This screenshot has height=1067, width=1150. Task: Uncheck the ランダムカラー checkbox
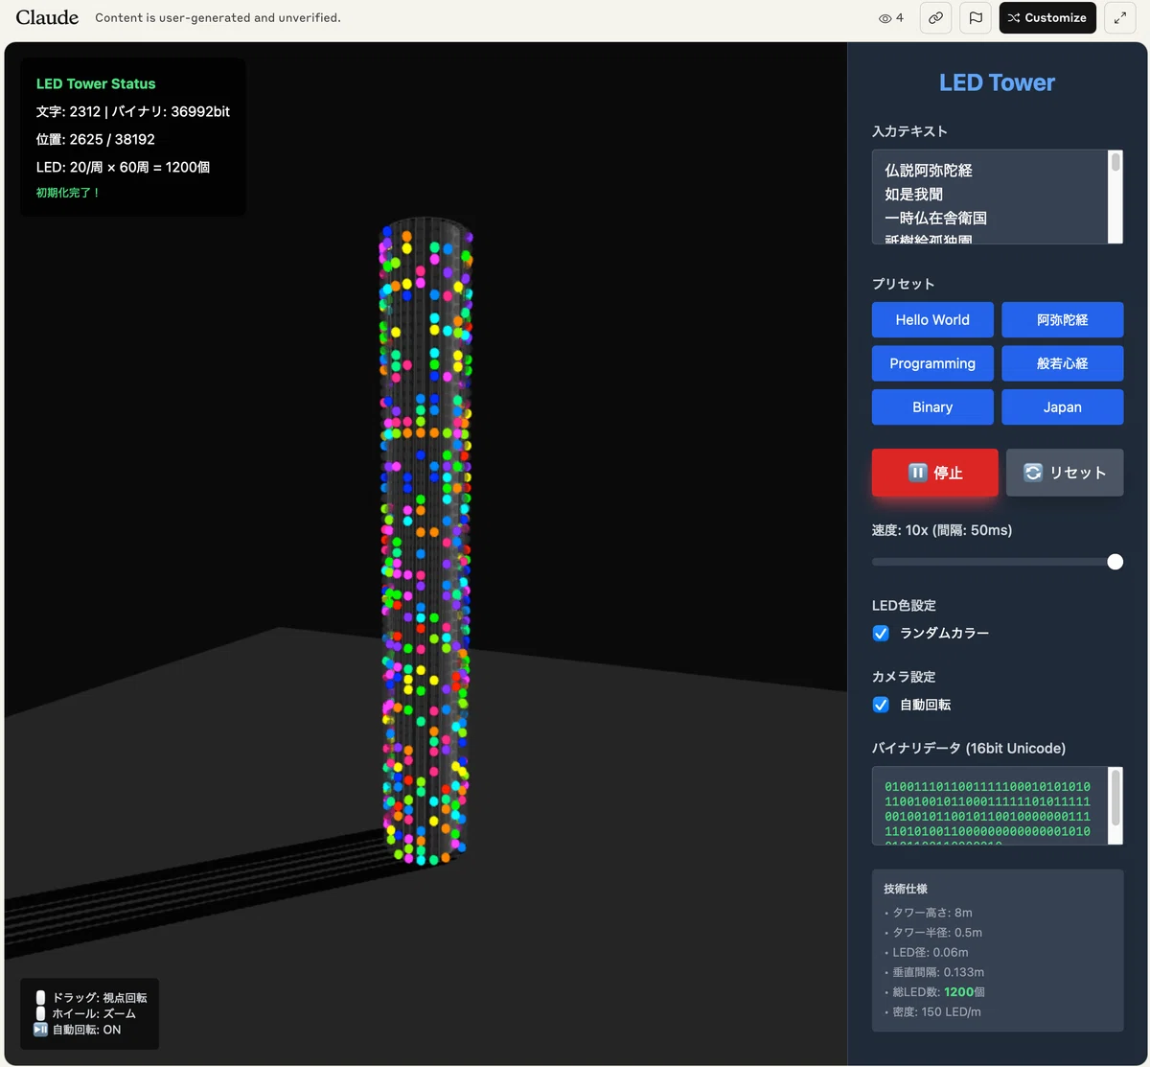[881, 633]
